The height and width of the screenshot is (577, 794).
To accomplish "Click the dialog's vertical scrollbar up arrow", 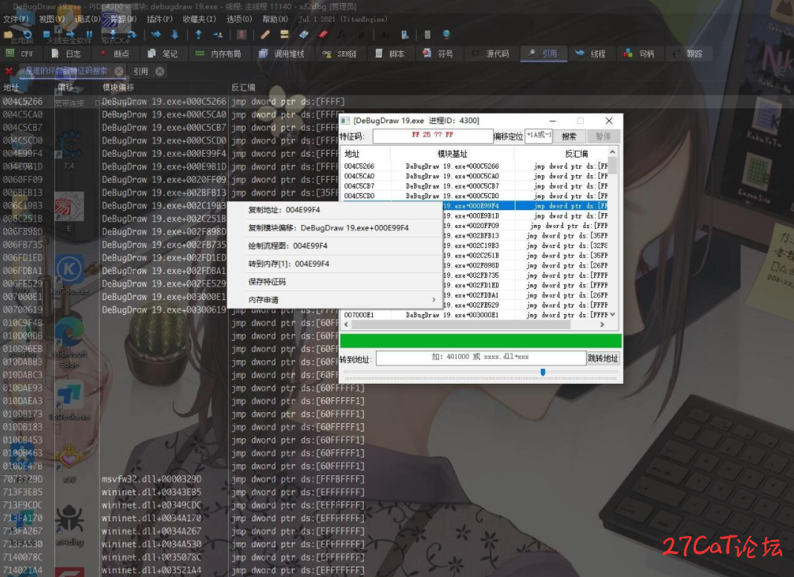I will (x=613, y=151).
